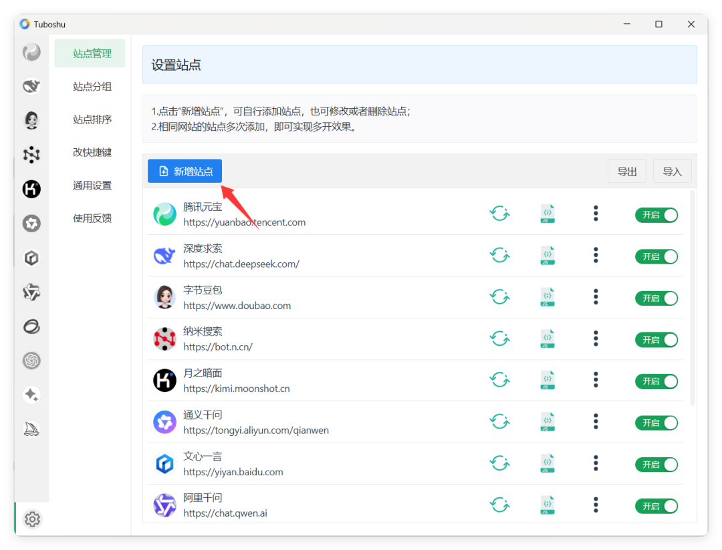Refresh the 月之暗面 site

(x=499, y=380)
